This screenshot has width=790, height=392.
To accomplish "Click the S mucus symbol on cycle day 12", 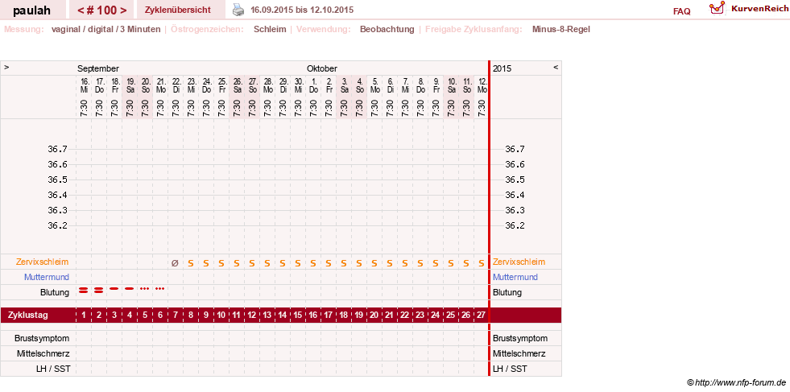I will [x=251, y=263].
